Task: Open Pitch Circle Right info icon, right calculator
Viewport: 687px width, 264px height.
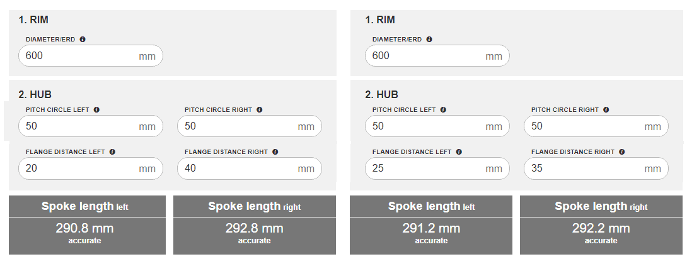Action: point(606,109)
